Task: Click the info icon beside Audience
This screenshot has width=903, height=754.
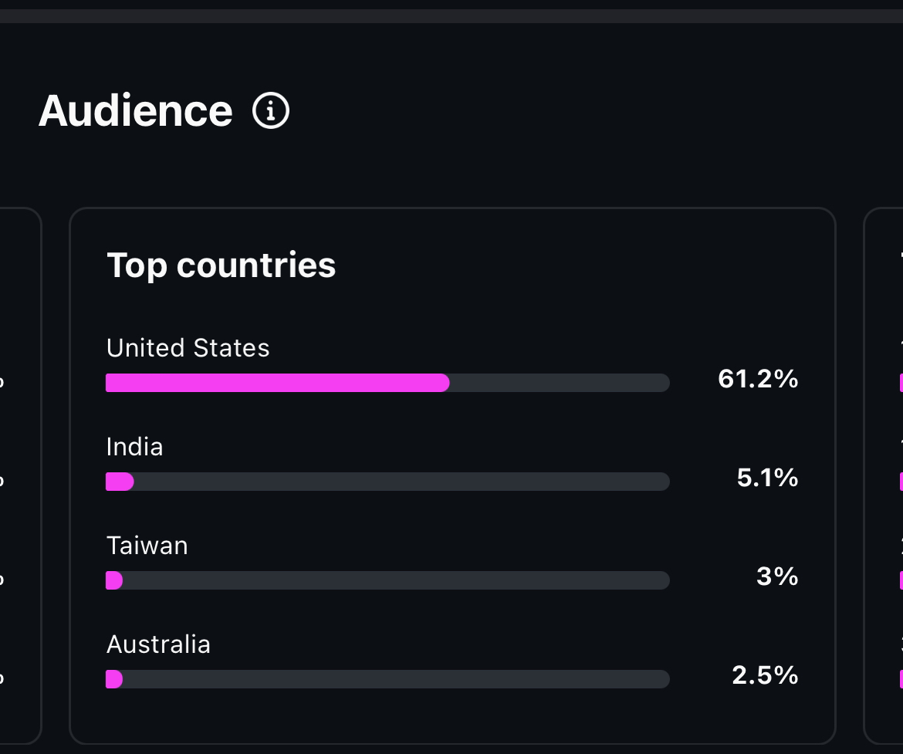Action: pyautogui.click(x=271, y=111)
